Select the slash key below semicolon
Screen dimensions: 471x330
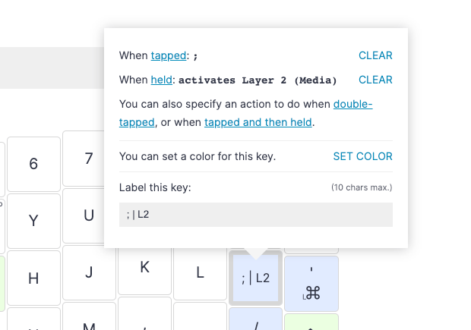tap(255, 319)
